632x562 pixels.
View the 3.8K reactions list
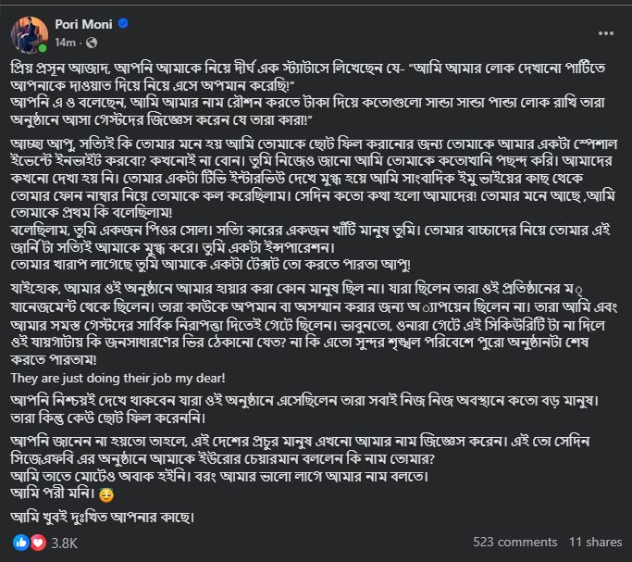tap(63, 542)
